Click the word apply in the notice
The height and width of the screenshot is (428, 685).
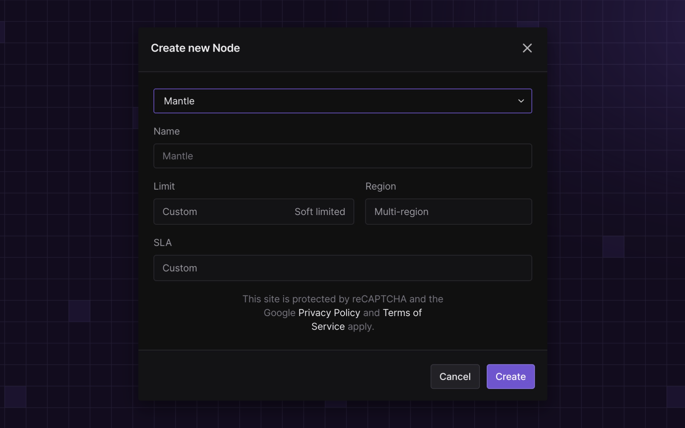click(x=360, y=327)
